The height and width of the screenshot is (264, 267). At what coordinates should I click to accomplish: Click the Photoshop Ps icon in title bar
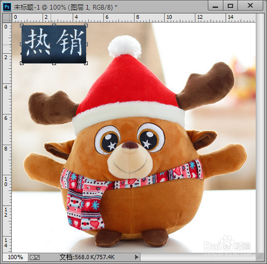coord(7,7)
